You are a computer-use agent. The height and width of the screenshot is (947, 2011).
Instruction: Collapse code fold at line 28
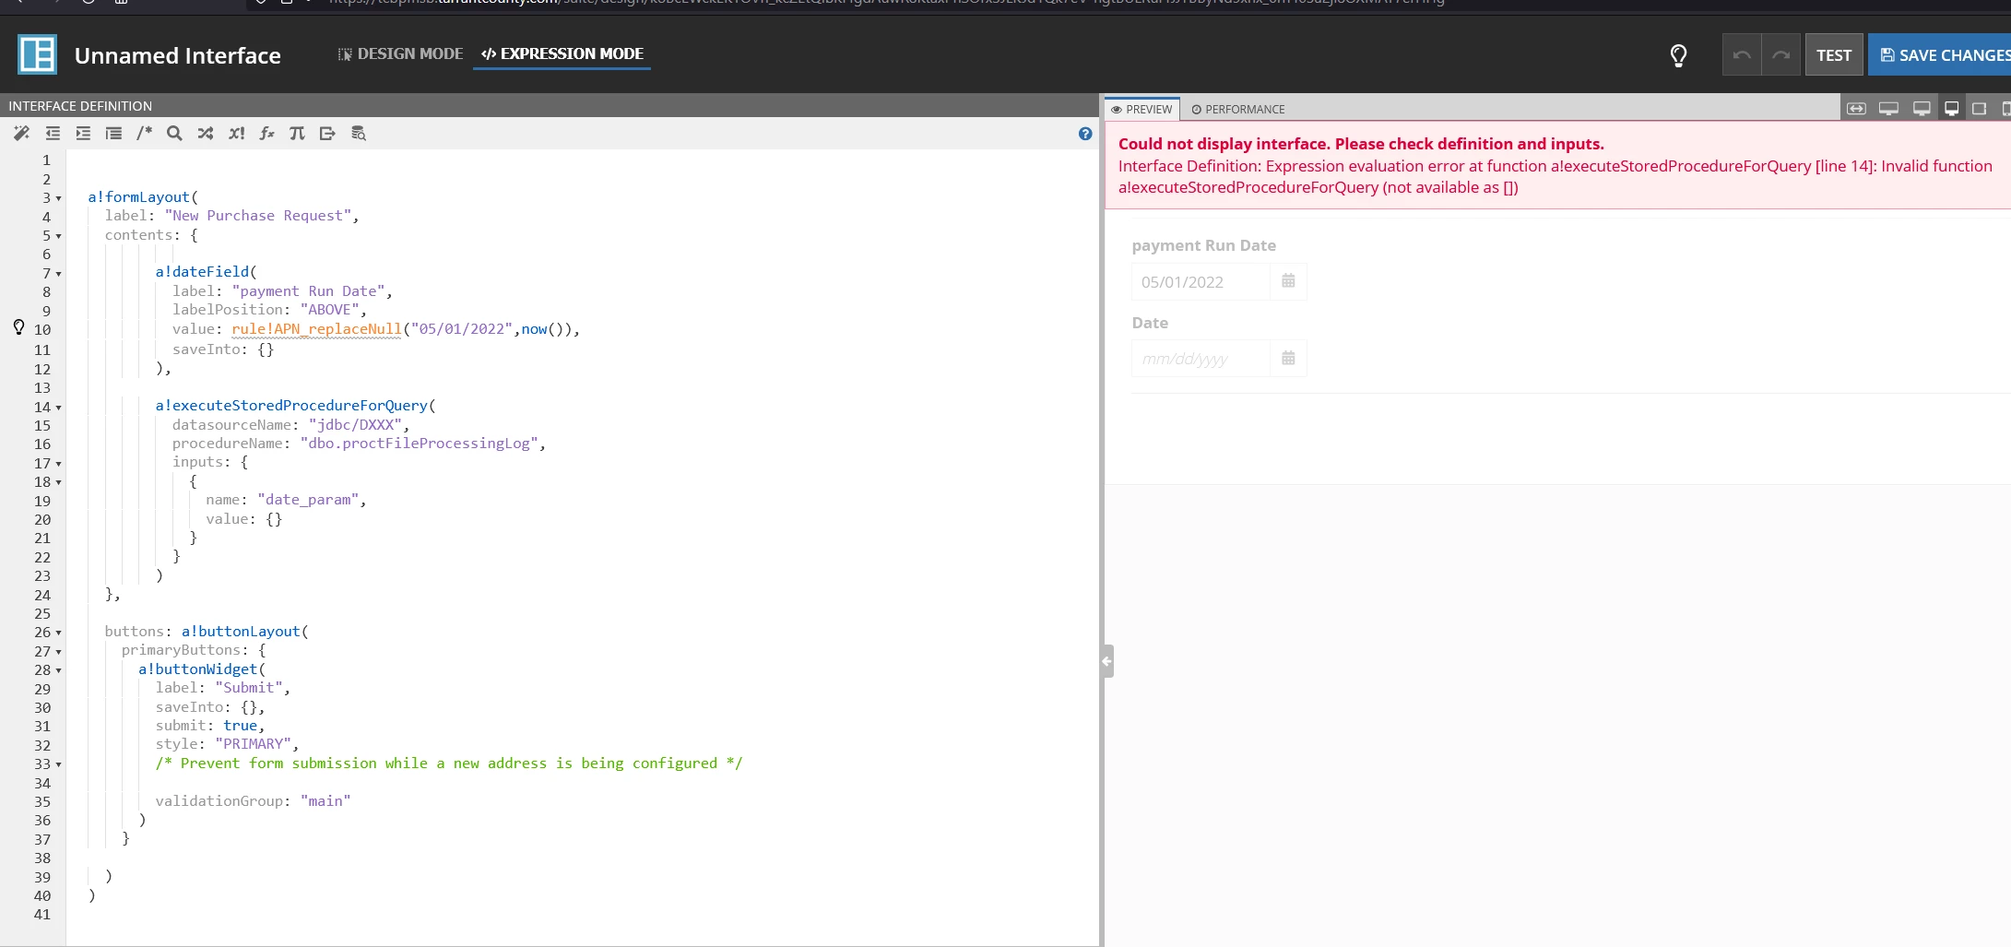click(59, 671)
